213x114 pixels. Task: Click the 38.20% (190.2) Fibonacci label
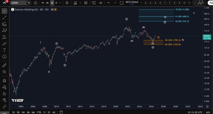[x=173, y=40]
